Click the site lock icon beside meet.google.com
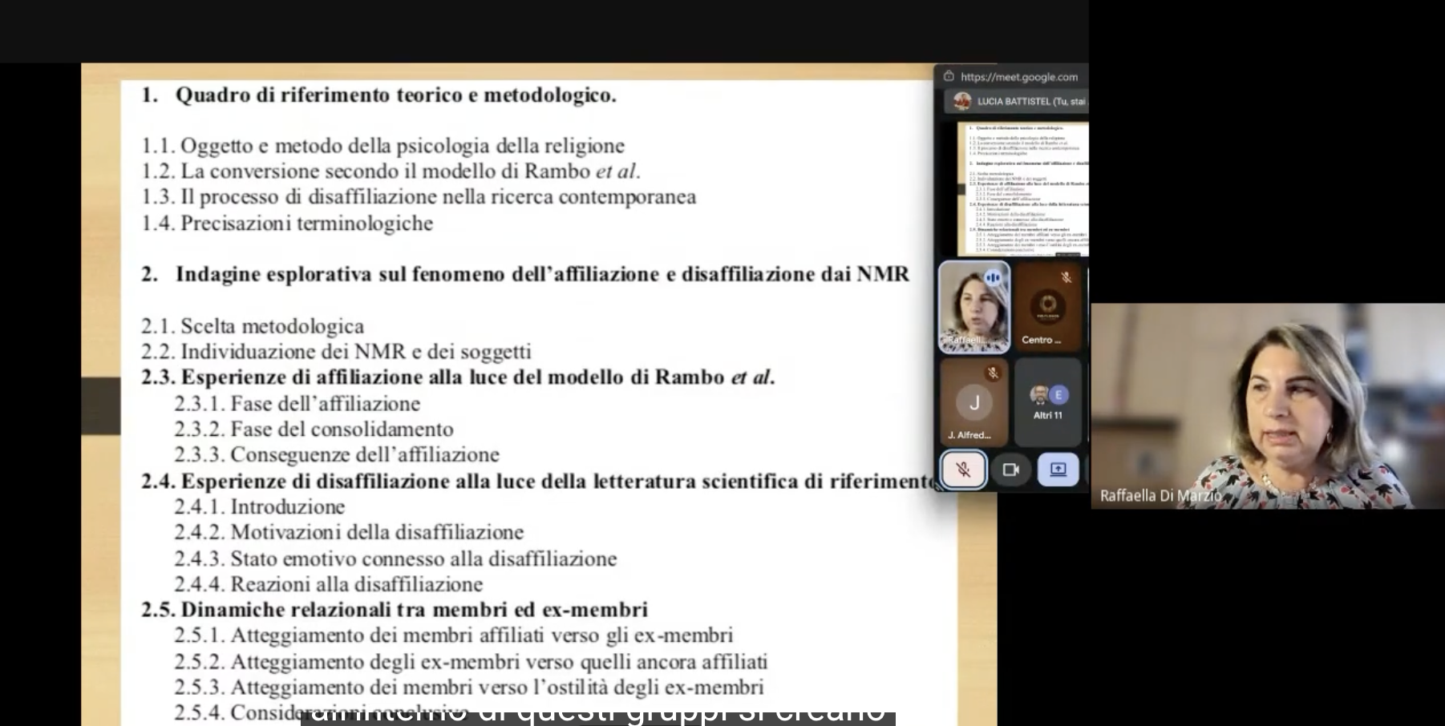Image resolution: width=1445 pixels, height=726 pixels. (949, 76)
